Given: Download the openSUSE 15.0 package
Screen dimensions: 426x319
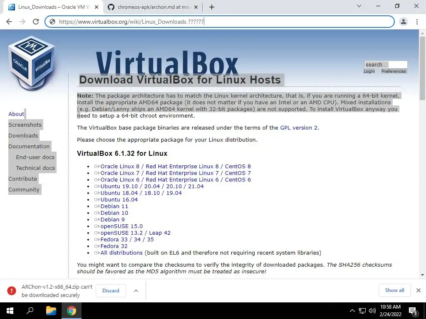Looking at the screenshot, I should [x=121, y=226].
